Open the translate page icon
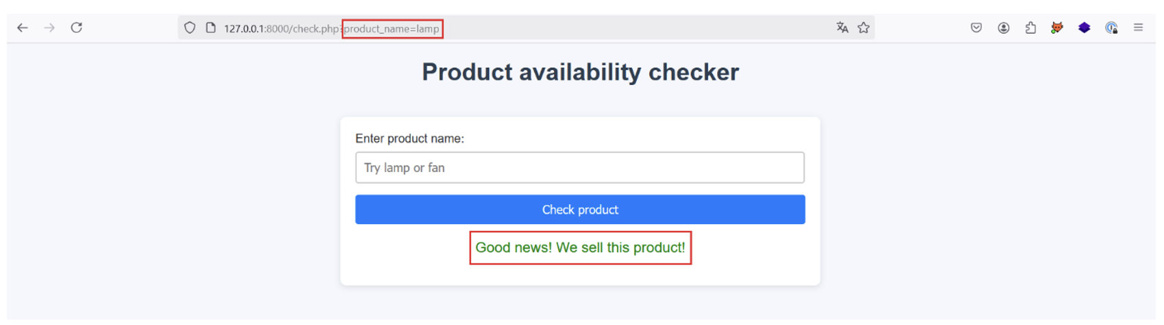 [x=842, y=28]
